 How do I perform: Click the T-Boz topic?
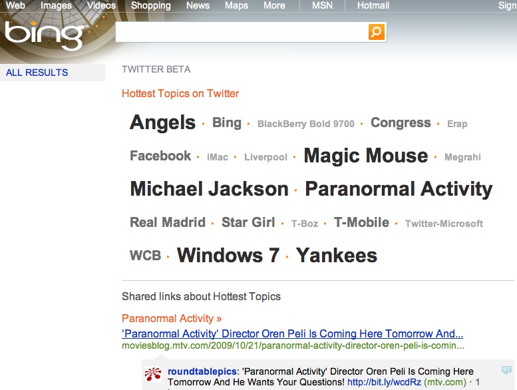[x=305, y=224]
